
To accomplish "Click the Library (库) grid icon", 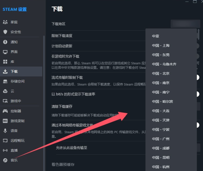I will 5,62.
